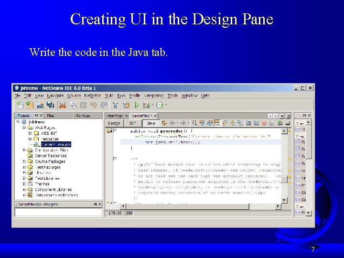Open the Window menu

coord(190,96)
